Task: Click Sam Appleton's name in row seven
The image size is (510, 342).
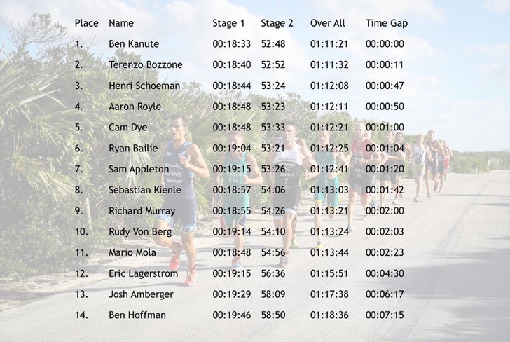Action: click(x=139, y=169)
